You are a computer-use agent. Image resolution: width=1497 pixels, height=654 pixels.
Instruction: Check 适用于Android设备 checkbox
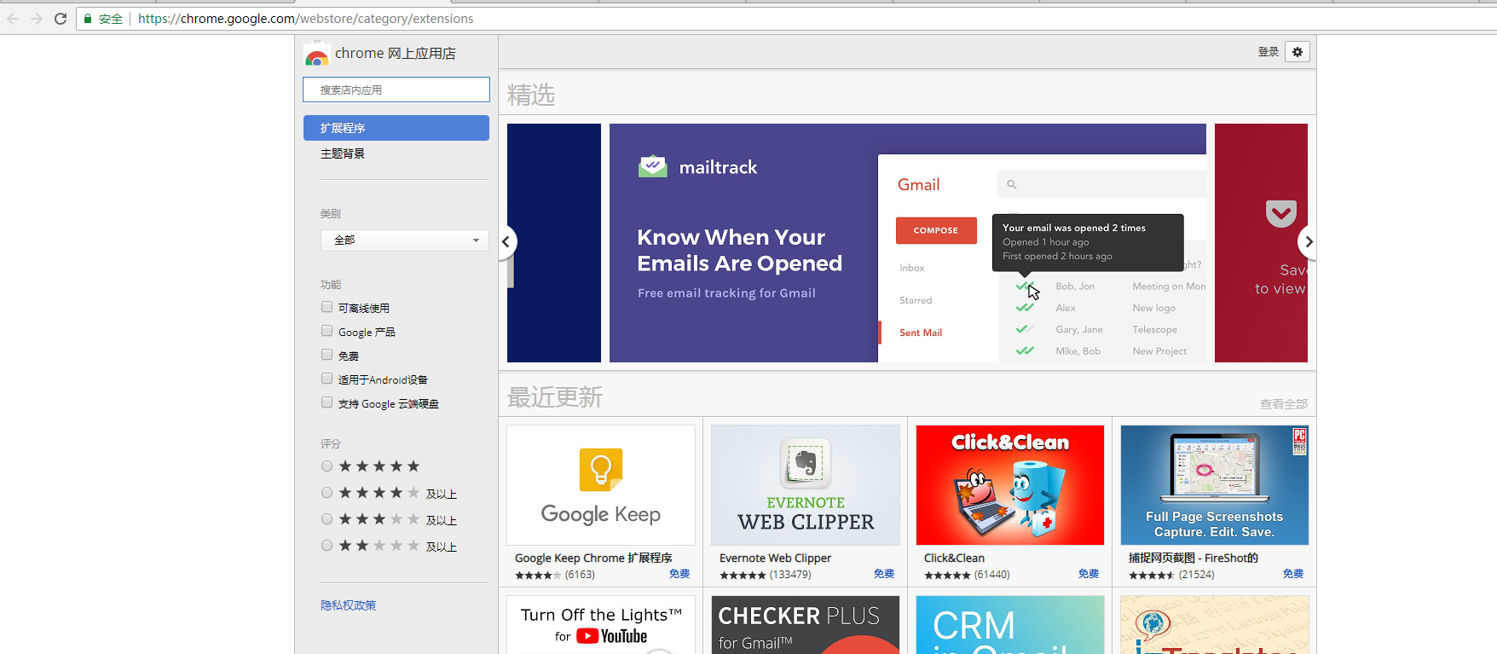point(327,379)
